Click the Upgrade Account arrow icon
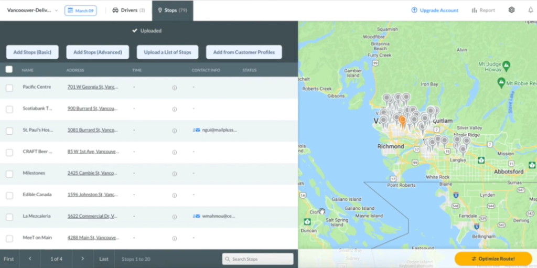This screenshot has width=537, height=268. click(414, 10)
